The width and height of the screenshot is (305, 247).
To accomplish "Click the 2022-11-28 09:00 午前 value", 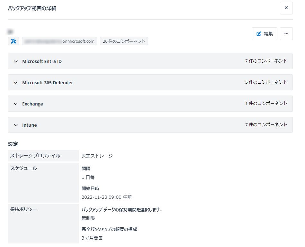I will tap(107, 197).
